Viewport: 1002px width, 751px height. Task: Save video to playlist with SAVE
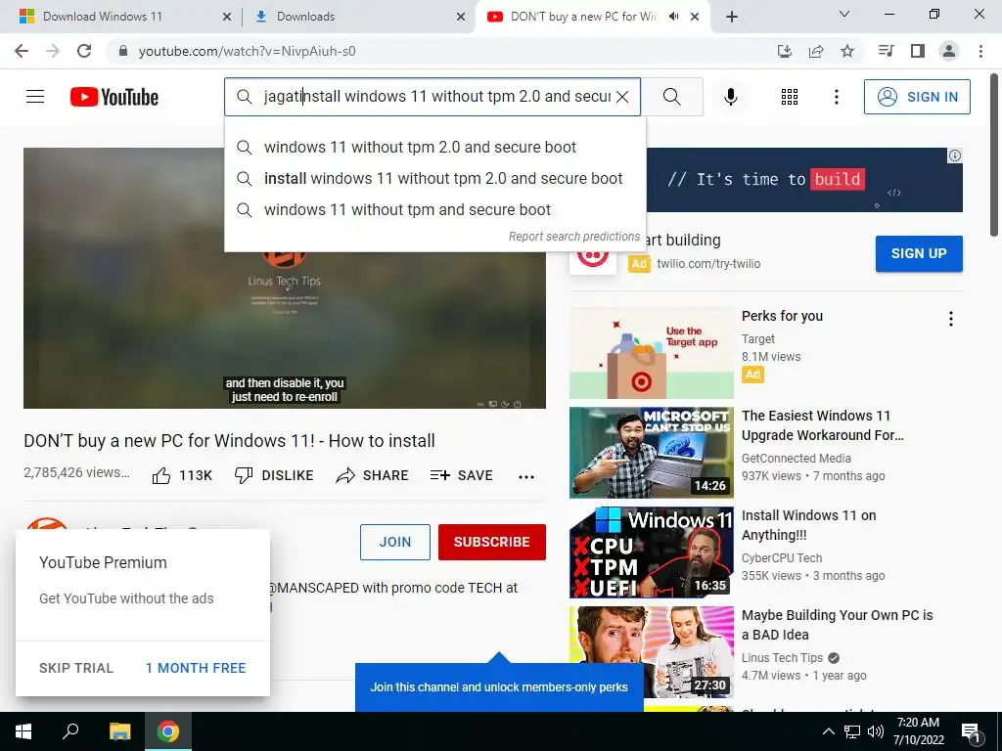coord(462,475)
